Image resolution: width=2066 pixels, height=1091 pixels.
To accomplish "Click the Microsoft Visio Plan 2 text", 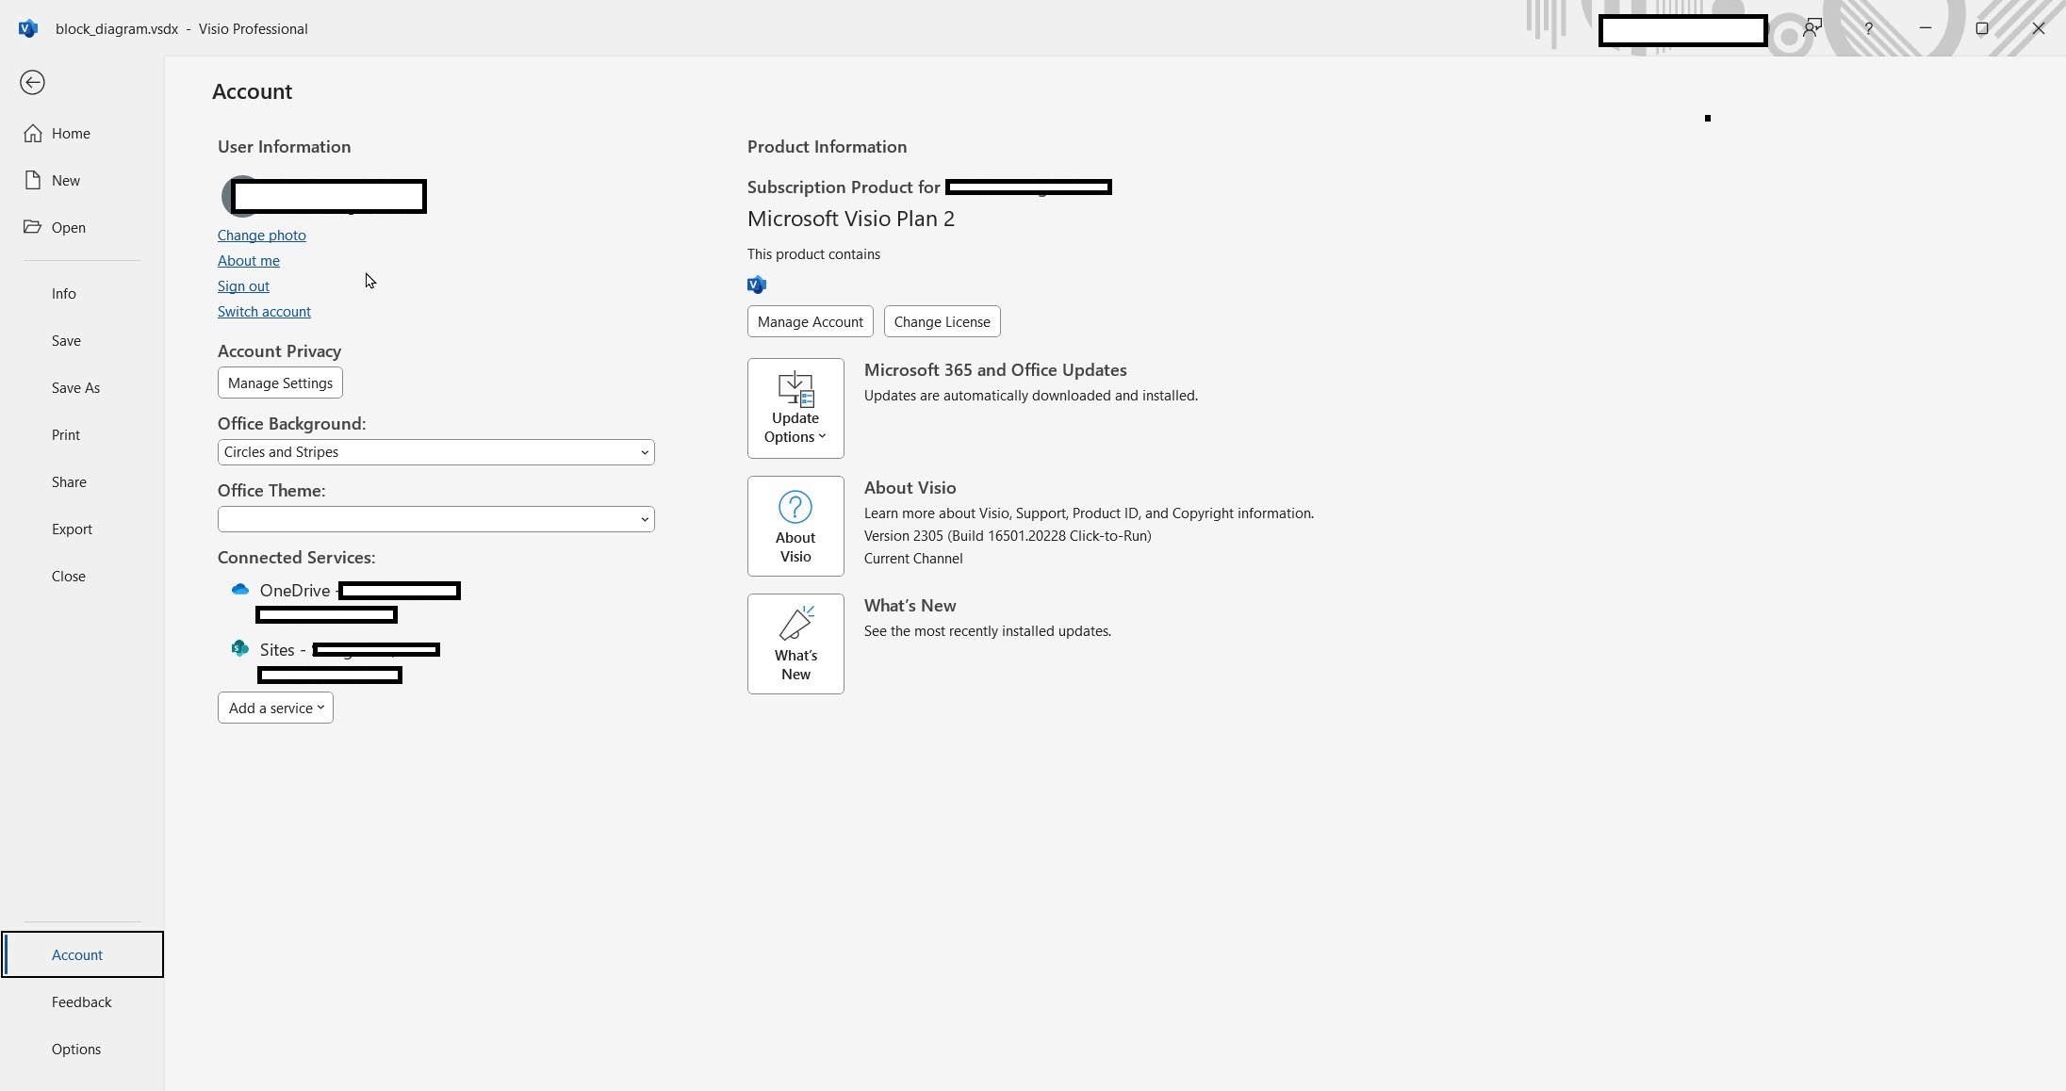I will pyautogui.click(x=851, y=219).
